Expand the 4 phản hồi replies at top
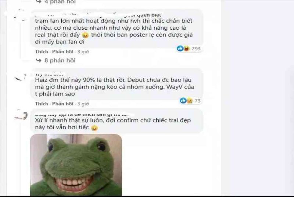This screenshot has width=294, height=197. pyautogui.click(x=60, y=2)
